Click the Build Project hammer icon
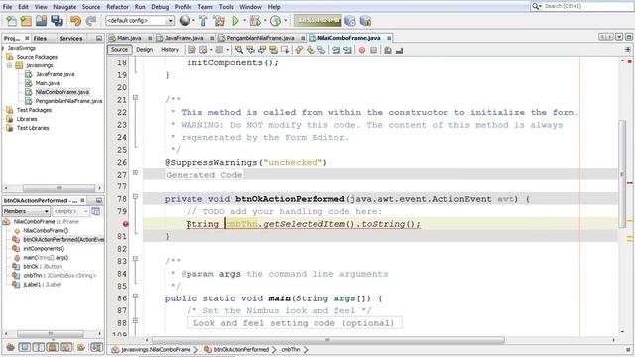Screen dimensions: 635x357 203,21
